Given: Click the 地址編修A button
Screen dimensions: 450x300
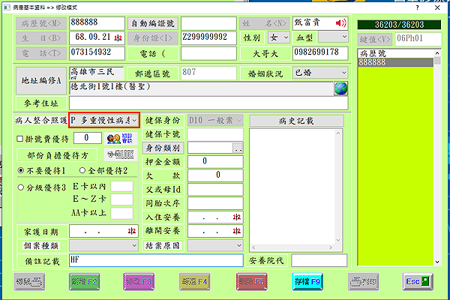Looking at the screenshot, I should click(x=39, y=80).
